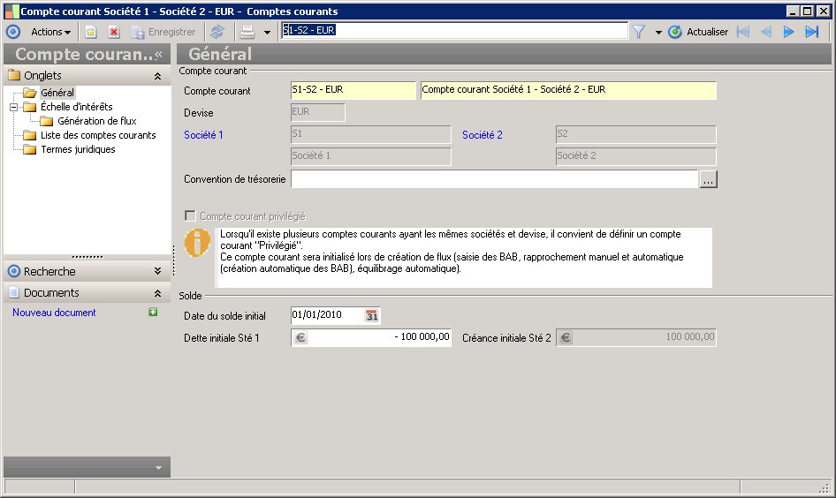Image resolution: width=836 pixels, height=498 pixels.
Task: Click euro icon in Dette initiale field
Action: coord(300,337)
